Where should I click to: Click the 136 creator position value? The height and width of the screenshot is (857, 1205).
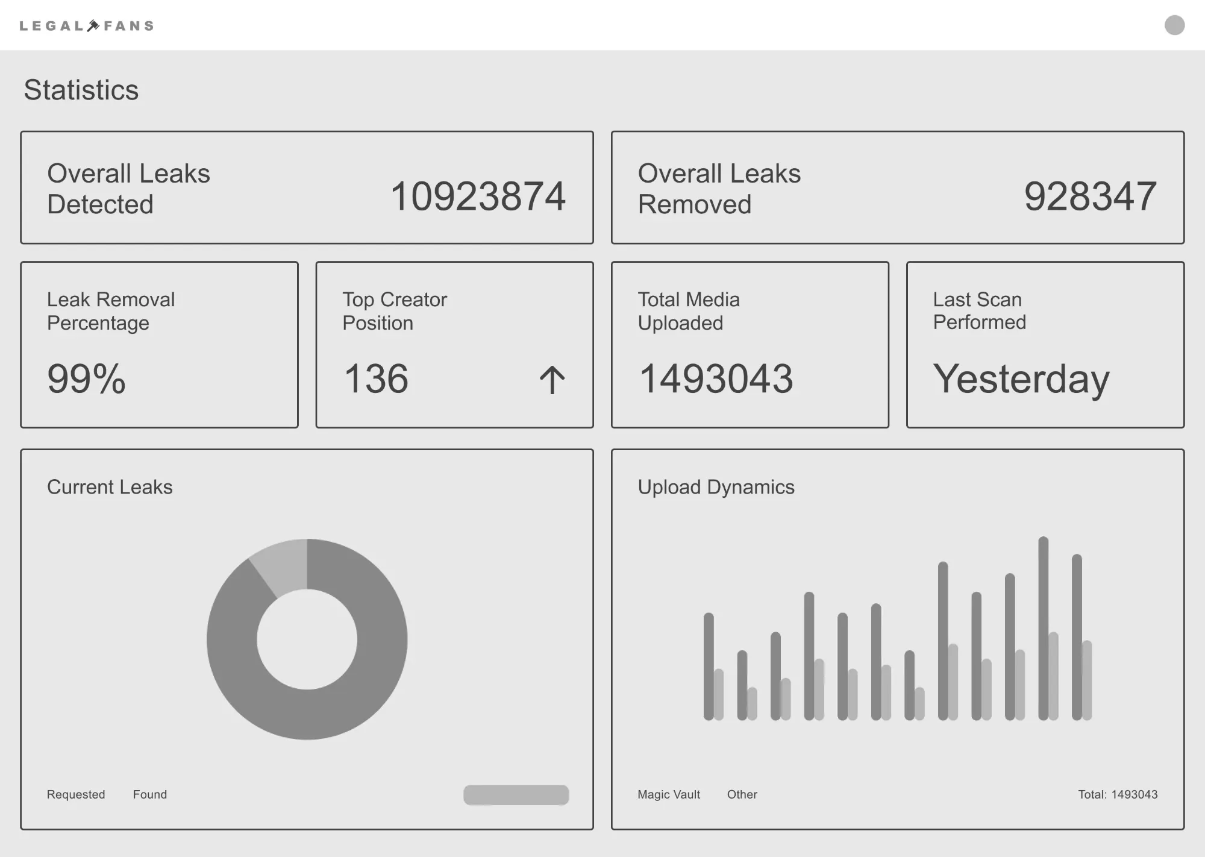[x=376, y=379]
